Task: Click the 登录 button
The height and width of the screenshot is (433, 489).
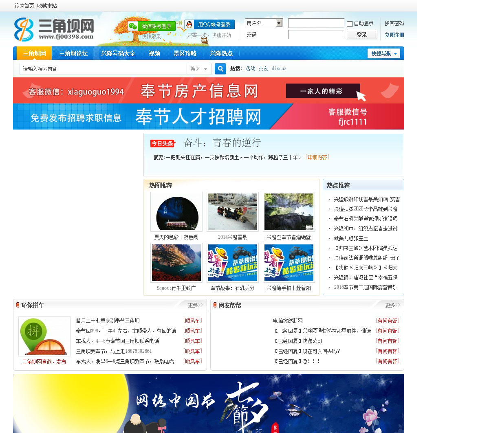Action: [362, 35]
